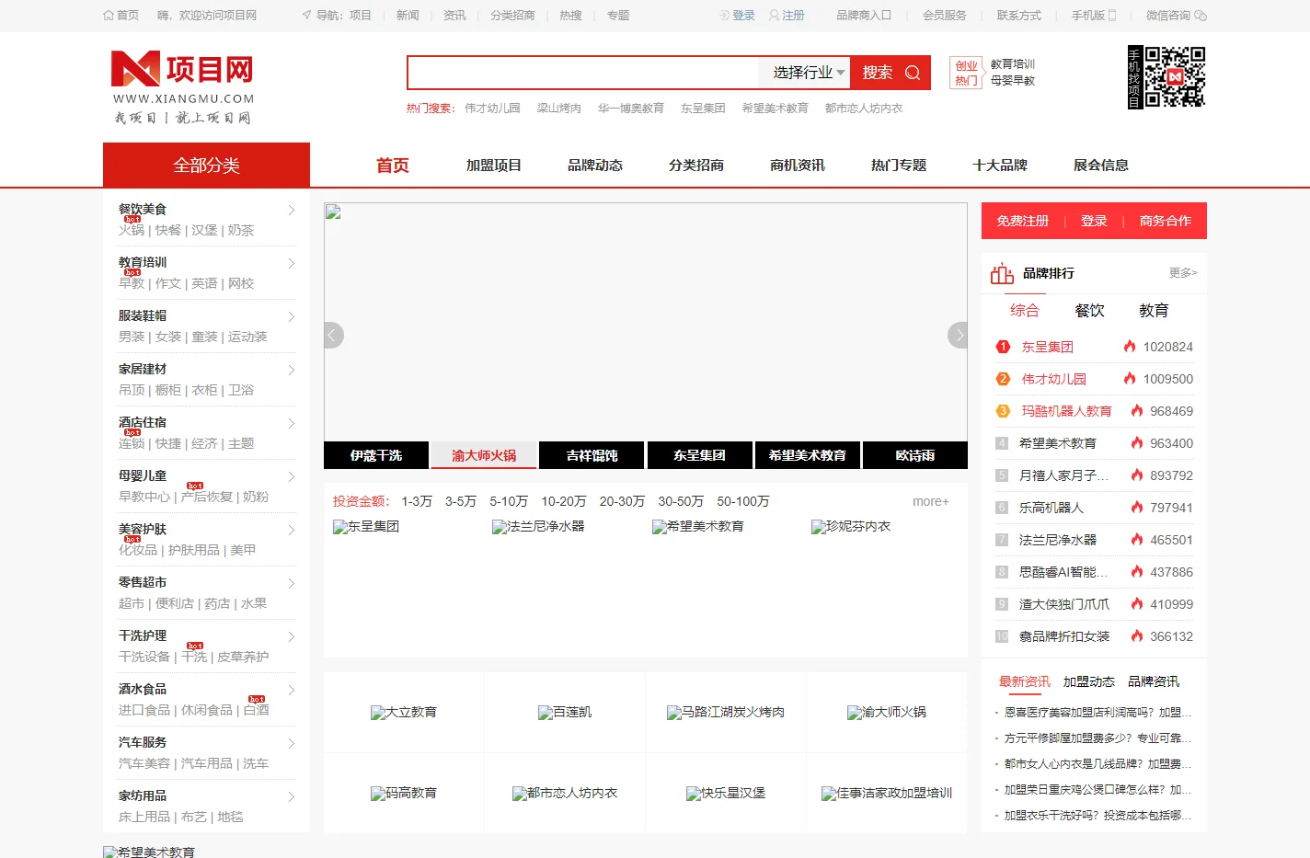Open 乐高机器人 in brand ranking

coord(1051,508)
